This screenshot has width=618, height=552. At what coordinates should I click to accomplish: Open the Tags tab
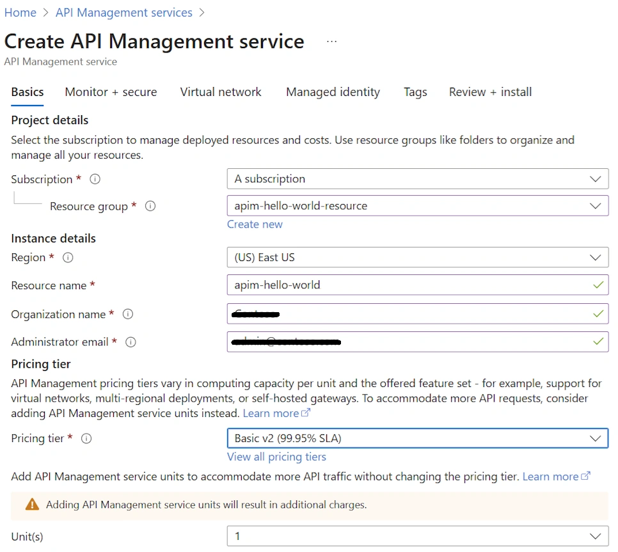[415, 92]
